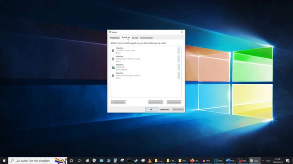Image resolution: width=293 pixels, height=164 pixels.
Task: Open Task View on the taskbar
Action: click(79, 160)
